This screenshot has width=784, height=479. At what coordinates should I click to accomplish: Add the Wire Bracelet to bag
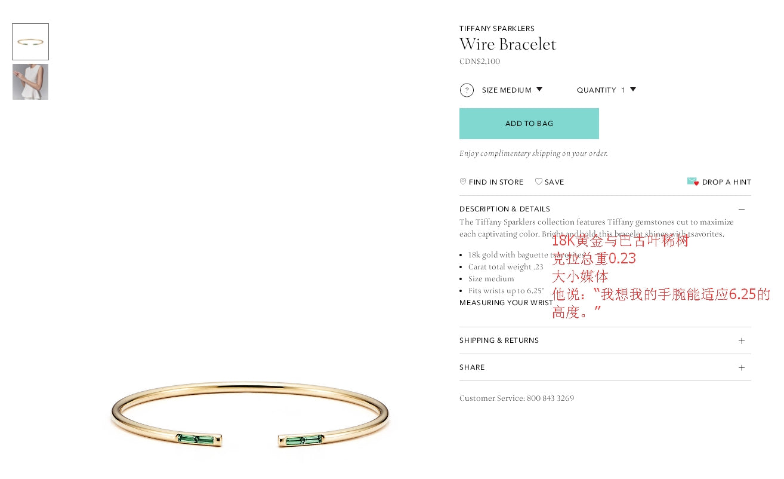coord(529,124)
